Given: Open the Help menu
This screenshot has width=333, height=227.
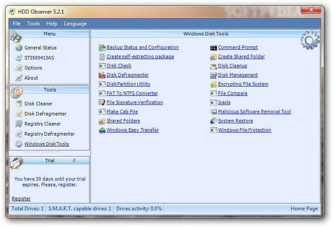Looking at the screenshot, I should [52, 24].
